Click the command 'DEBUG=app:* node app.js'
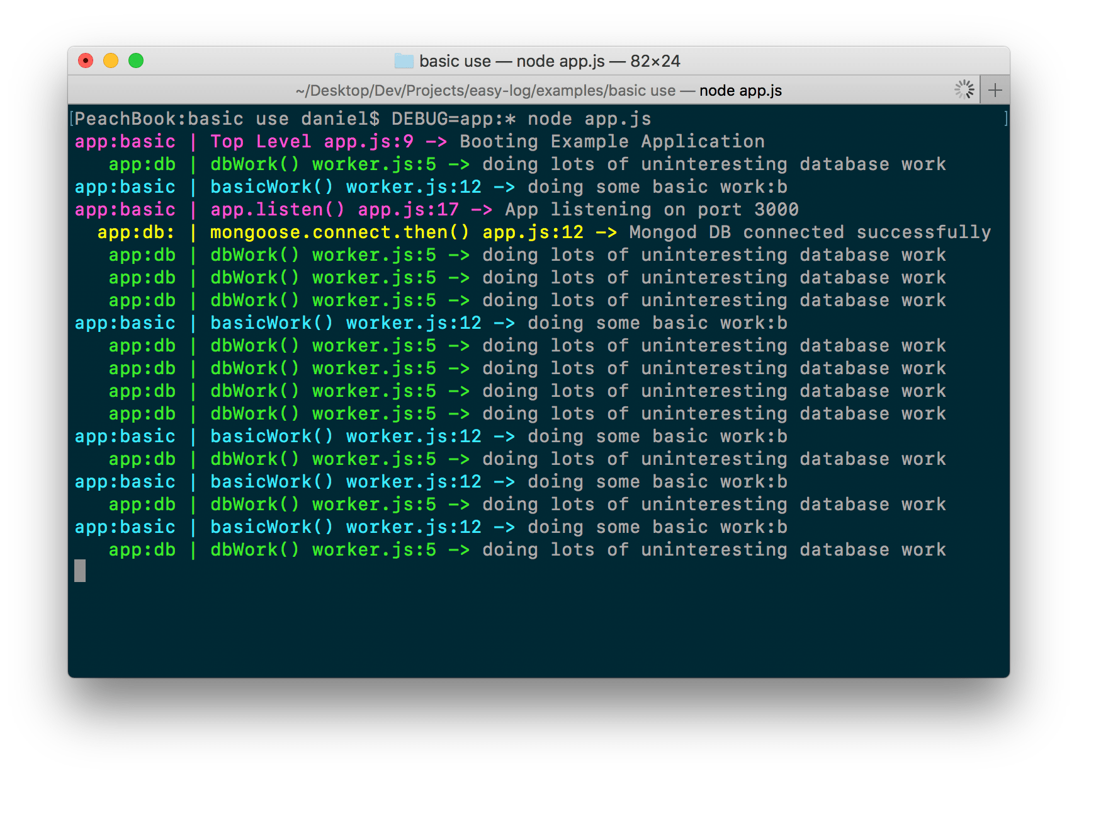 pyautogui.click(x=521, y=119)
